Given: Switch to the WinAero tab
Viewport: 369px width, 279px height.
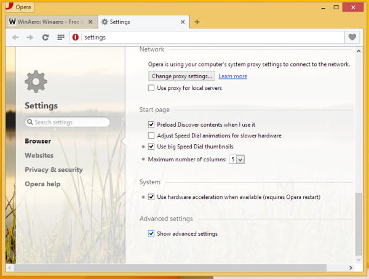Looking at the screenshot, I should tap(51, 22).
